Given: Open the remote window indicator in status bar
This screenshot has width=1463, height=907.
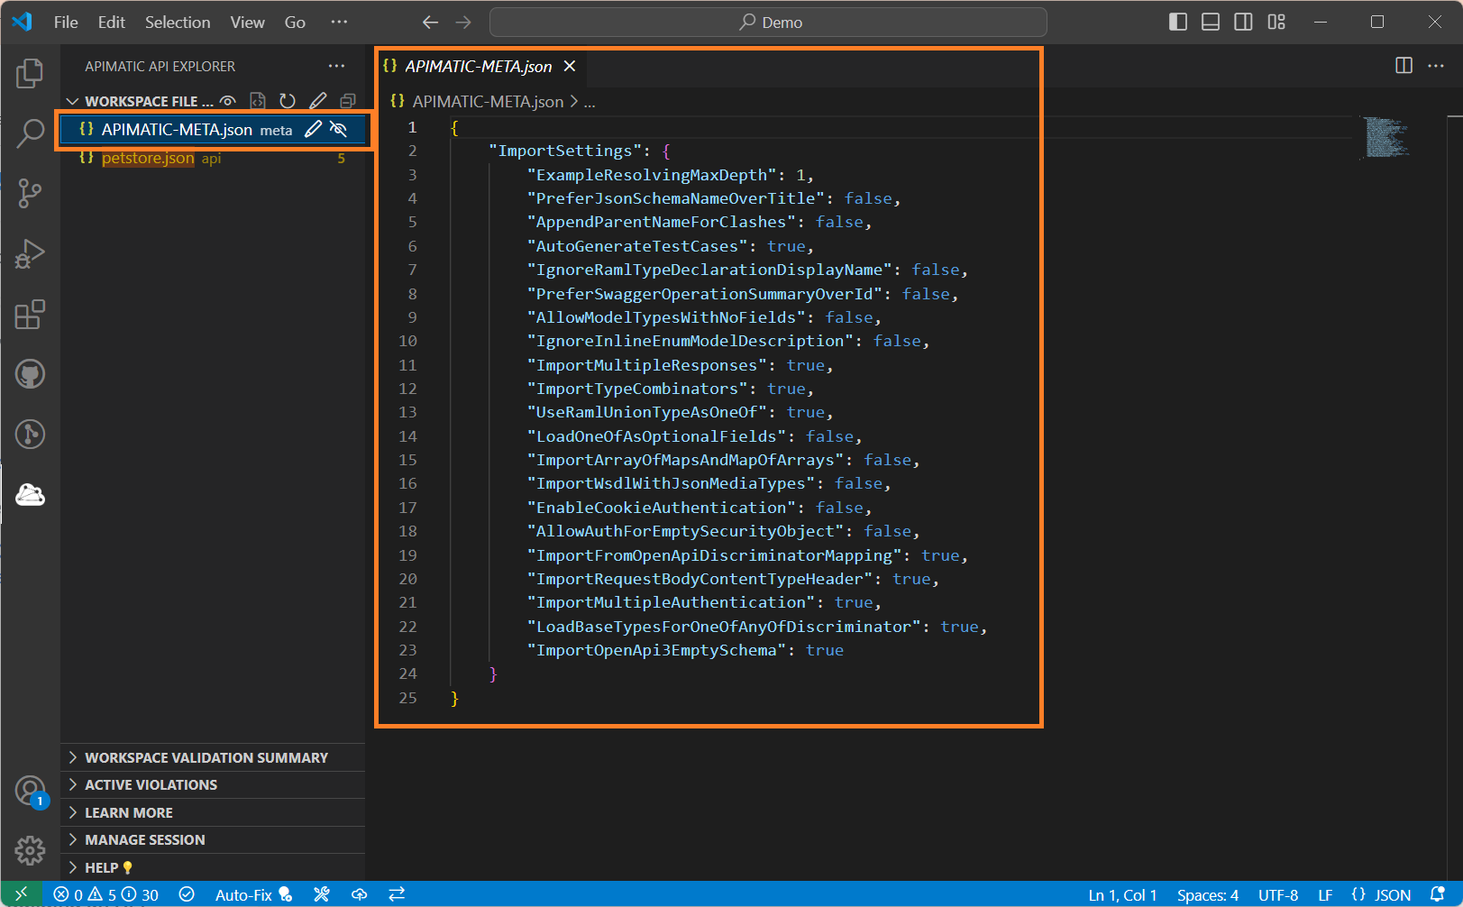Looking at the screenshot, I should (x=22, y=894).
